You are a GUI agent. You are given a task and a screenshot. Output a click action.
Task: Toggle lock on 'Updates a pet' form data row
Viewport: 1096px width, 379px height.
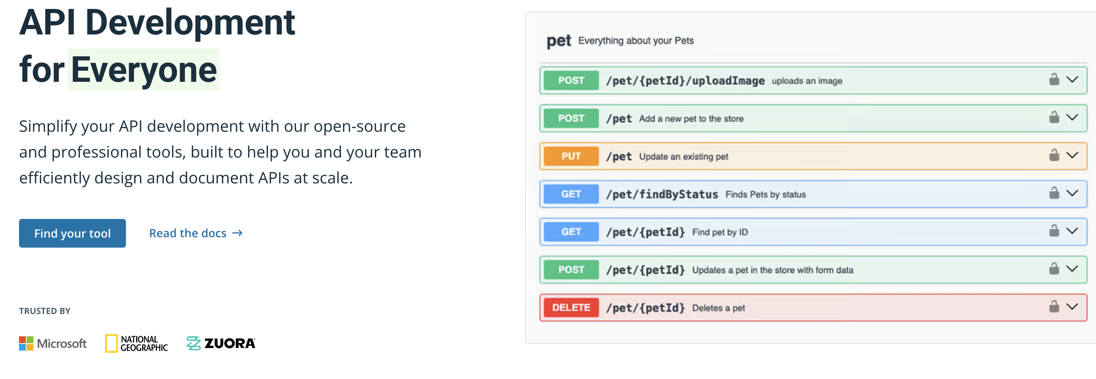point(1053,269)
